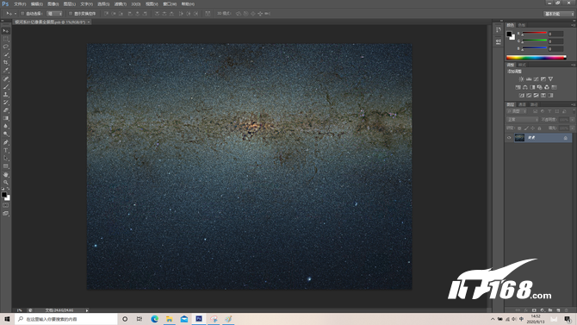Toggle lock transparent pixels in Layers panel
577x325 pixels.
click(519, 128)
